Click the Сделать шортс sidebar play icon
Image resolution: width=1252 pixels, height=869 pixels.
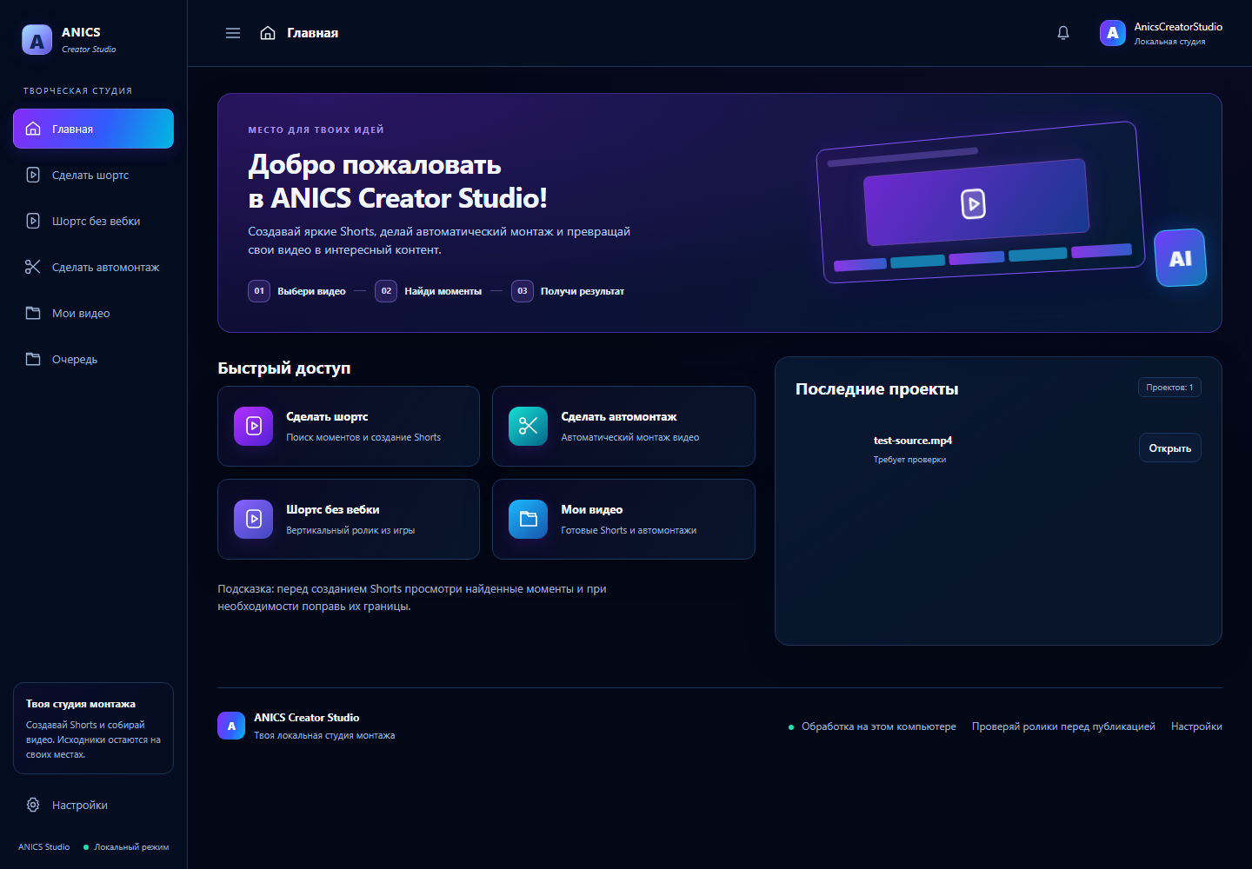pyautogui.click(x=33, y=175)
